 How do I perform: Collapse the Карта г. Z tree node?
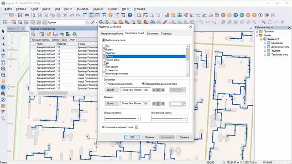click(x=261, y=39)
